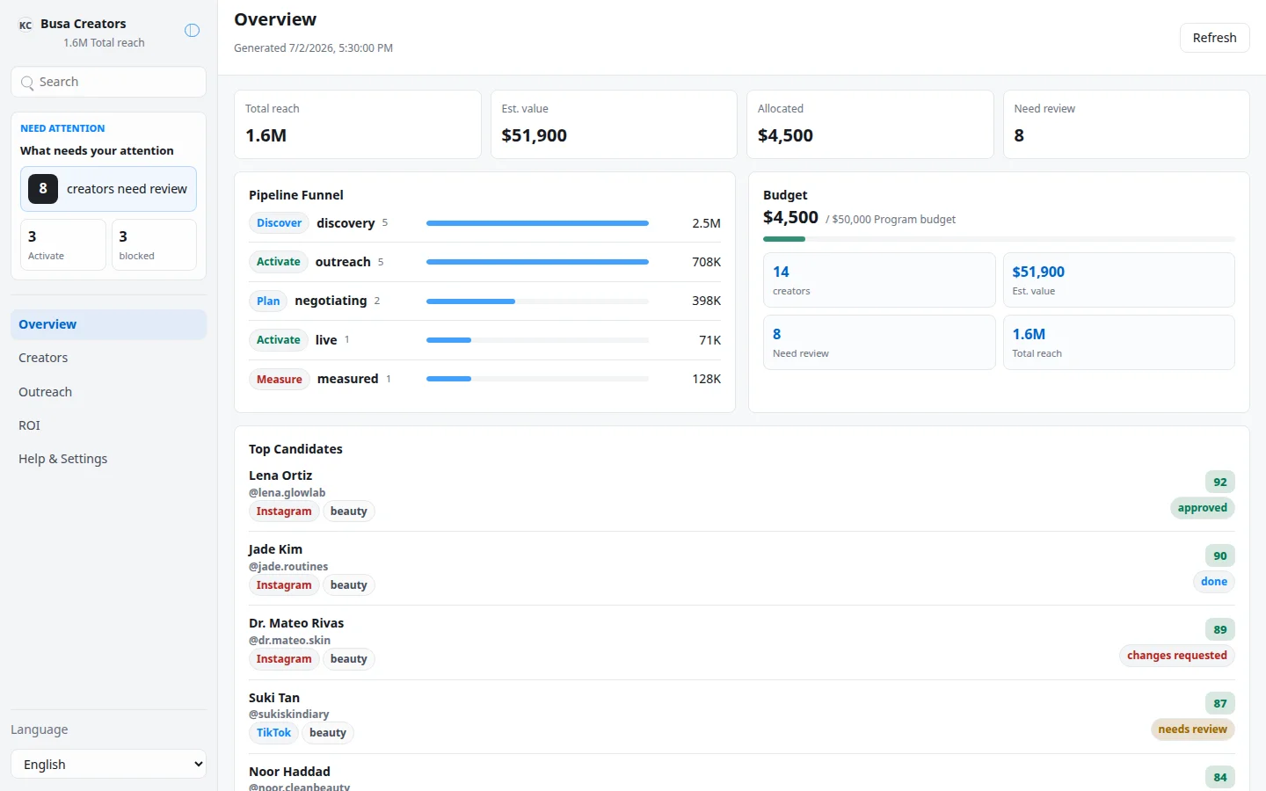This screenshot has height=791, width=1266.
Task: Open Help & Settings
Action: 108,459
